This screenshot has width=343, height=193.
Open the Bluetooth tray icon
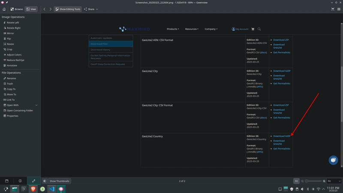pos(308,189)
